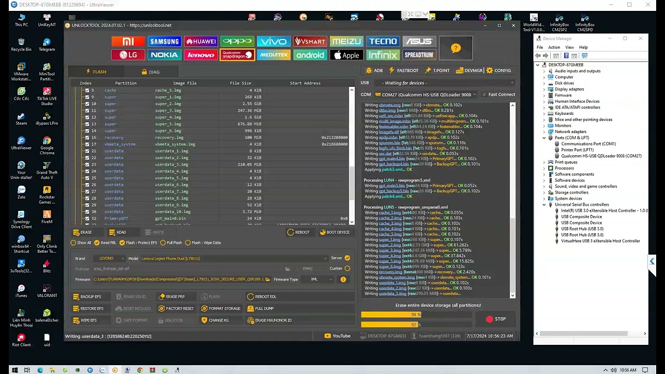Open the Vsmart brand section

(x=310, y=42)
